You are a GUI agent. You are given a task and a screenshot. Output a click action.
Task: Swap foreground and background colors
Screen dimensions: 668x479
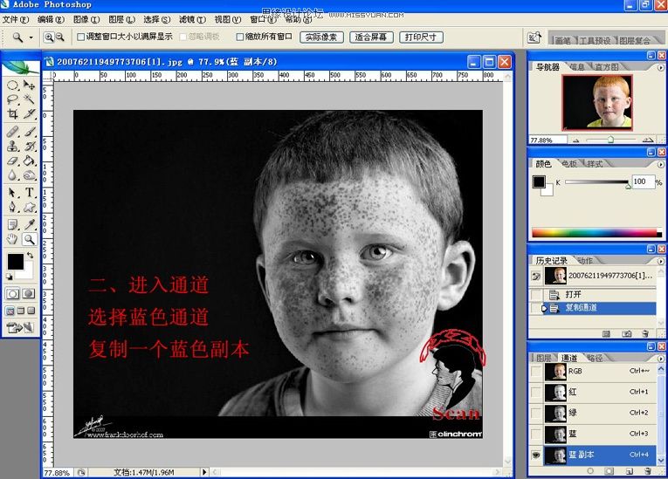(x=30, y=256)
